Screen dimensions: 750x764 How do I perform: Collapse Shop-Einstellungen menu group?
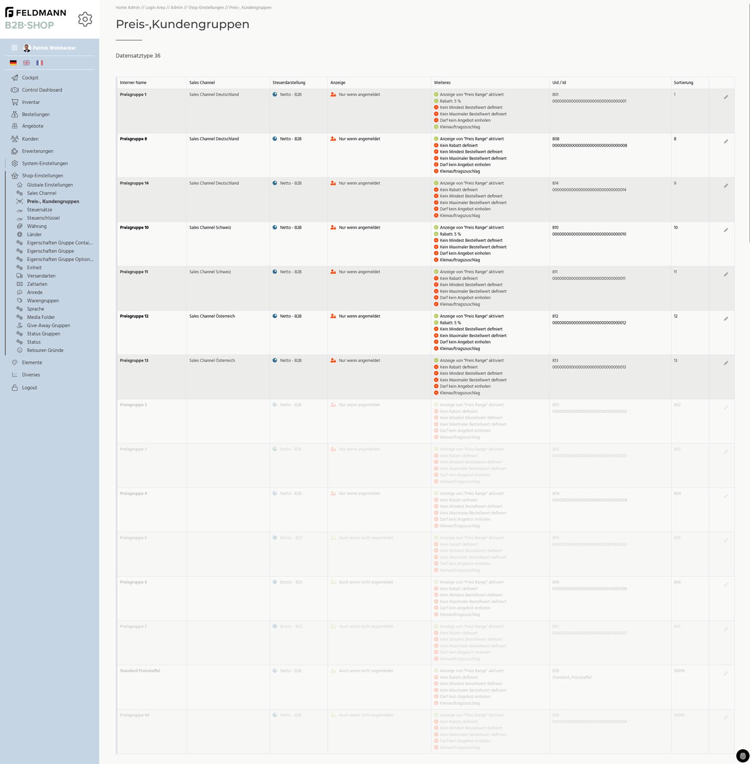[x=42, y=176]
